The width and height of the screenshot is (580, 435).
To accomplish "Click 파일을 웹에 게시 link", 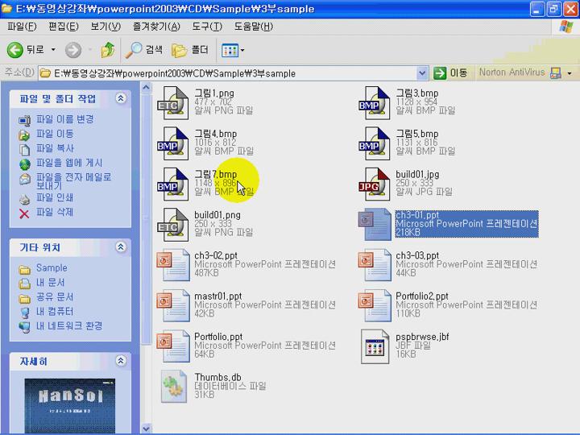I will pyautogui.click(x=68, y=163).
